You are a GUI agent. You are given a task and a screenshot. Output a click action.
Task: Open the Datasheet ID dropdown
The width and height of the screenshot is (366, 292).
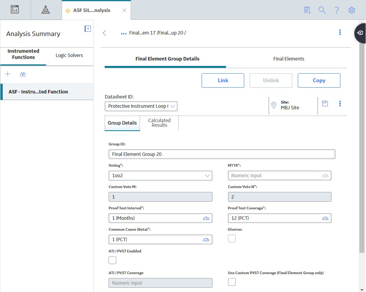tap(141, 106)
